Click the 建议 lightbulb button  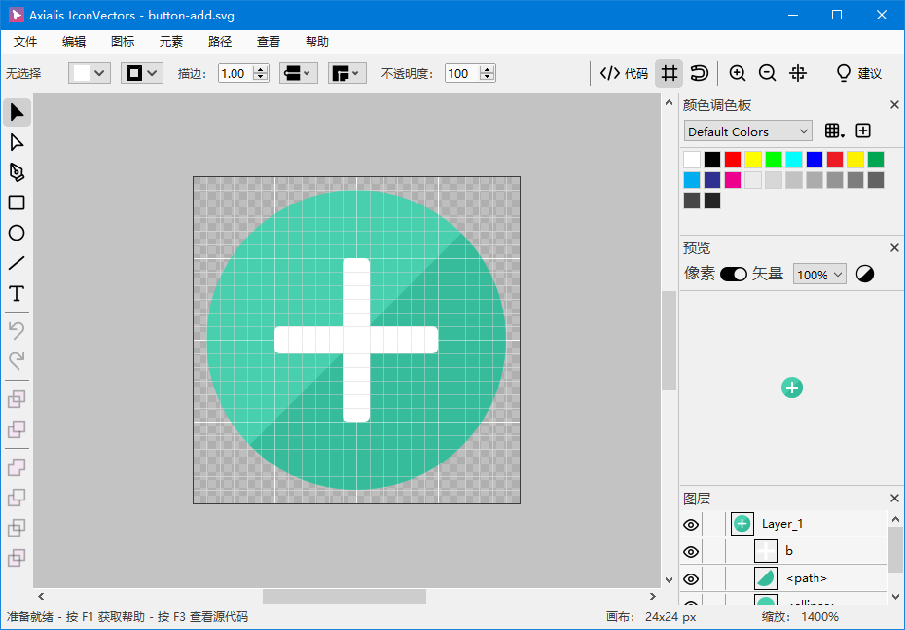coord(858,73)
